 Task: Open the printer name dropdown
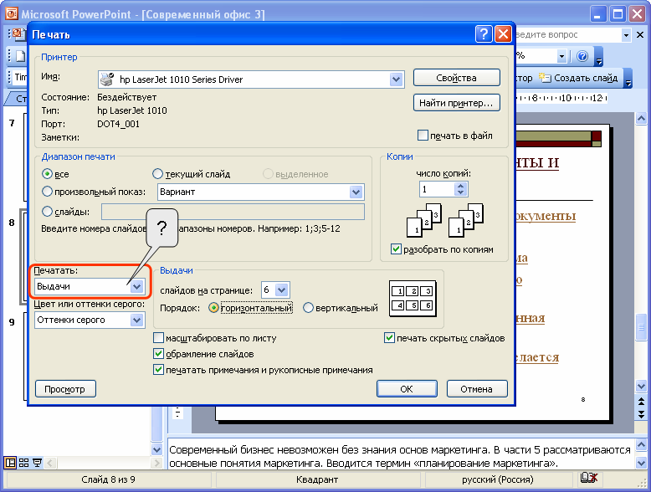coord(397,79)
